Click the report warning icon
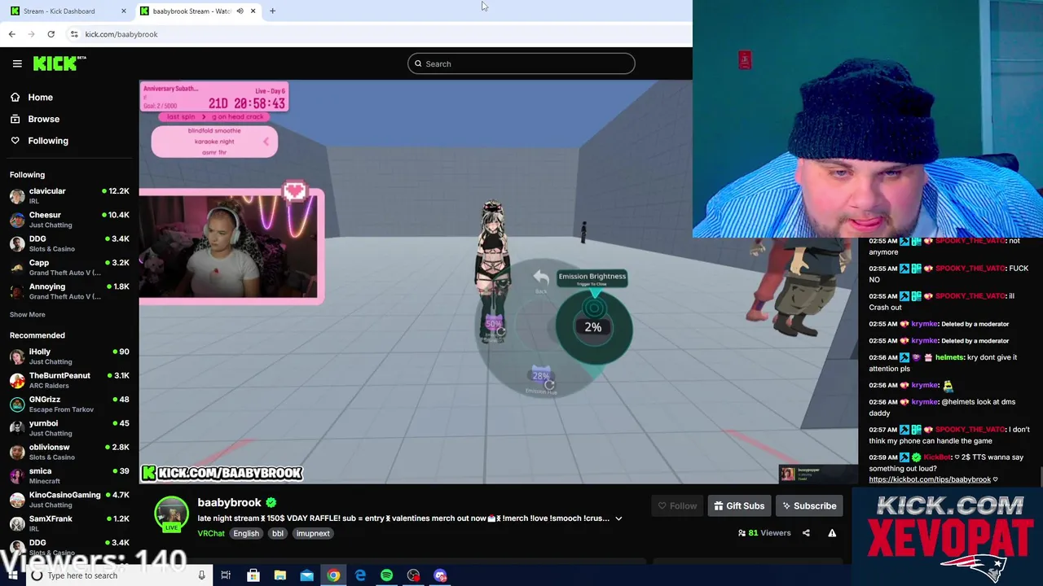 pos(832,533)
